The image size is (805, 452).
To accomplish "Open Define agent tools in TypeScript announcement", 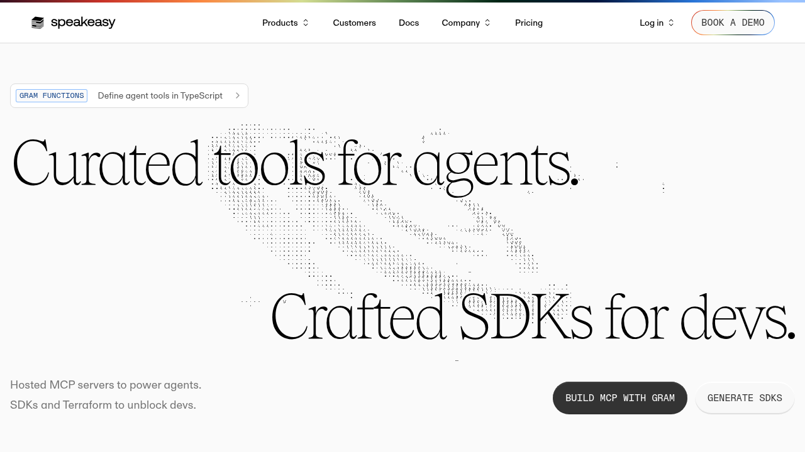I will click(x=129, y=95).
